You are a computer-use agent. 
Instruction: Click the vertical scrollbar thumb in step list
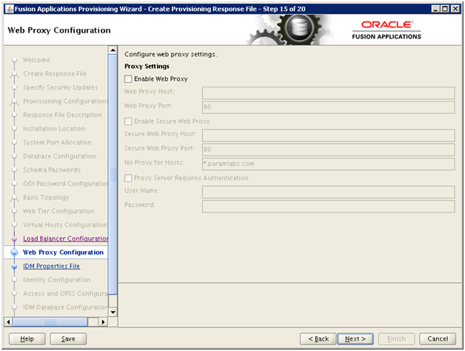coord(113,175)
